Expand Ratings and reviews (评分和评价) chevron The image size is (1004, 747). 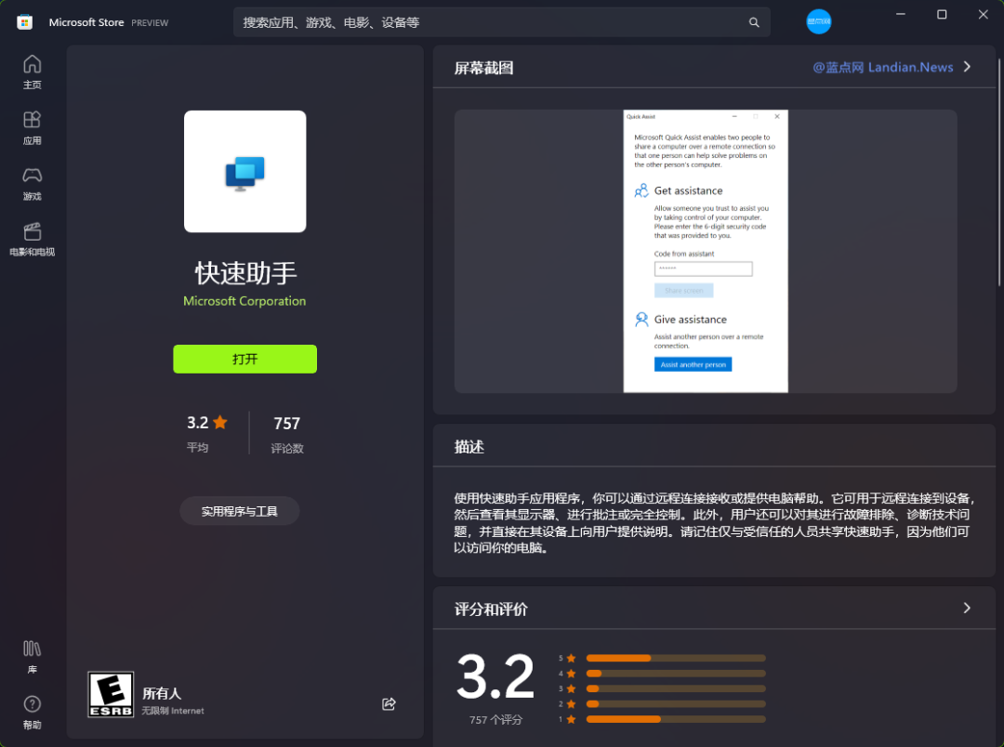pos(967,608)
